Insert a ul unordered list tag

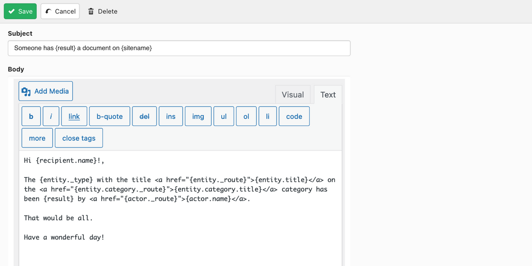click(x=223, y=116)
